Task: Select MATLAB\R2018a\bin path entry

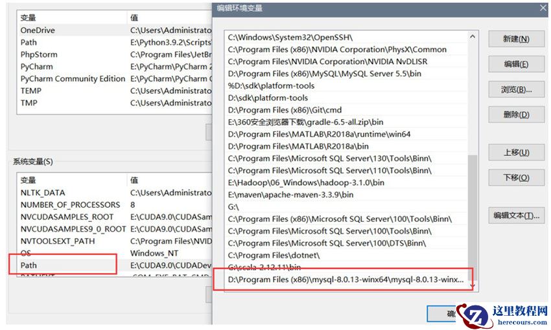Action: tap(347, 146)
